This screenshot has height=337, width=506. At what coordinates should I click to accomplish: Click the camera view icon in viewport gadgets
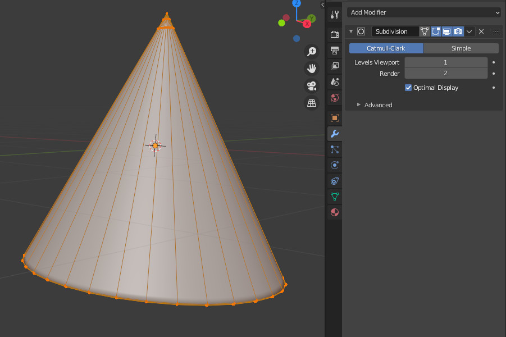(x=312, y=86)
